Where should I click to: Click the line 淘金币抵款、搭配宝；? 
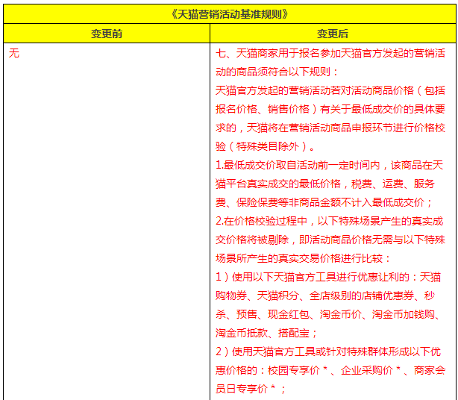point(267,333)
